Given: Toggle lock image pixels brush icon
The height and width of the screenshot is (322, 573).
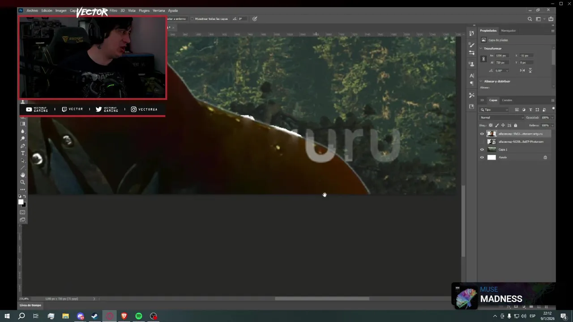Looking at the screenshot, I should 497,125.
